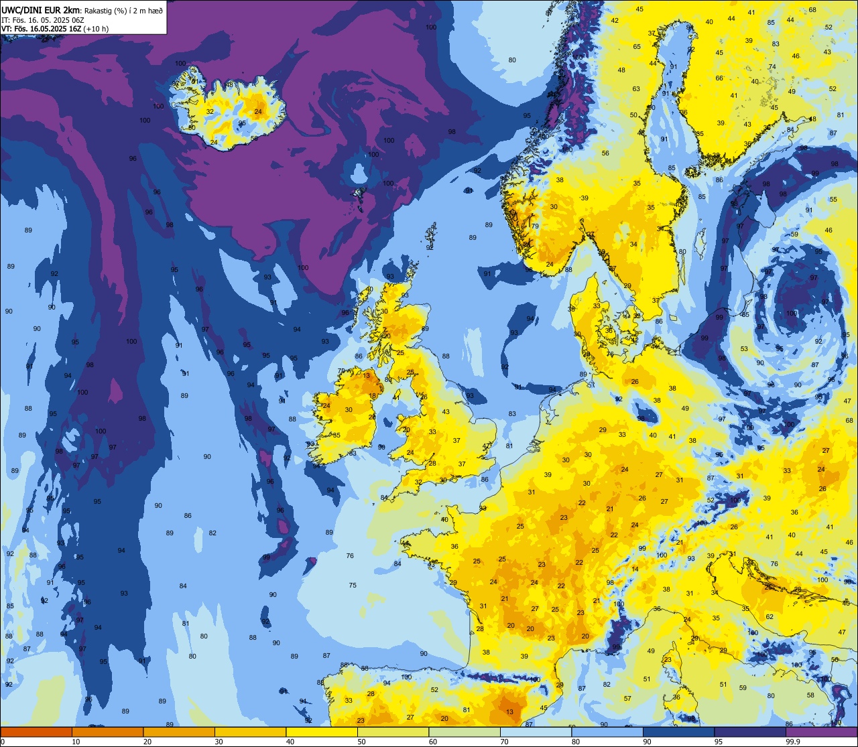Viewport: 858px width, 747px height.
Task: Click the purple above-99.9 legend swatch
Action: click(x=822, y=732)
